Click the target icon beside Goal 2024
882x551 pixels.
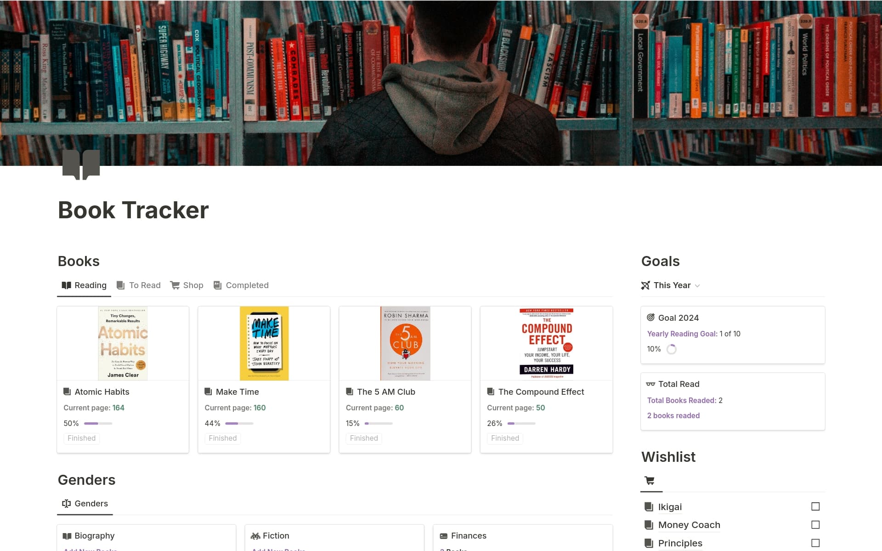click(650, 317)
